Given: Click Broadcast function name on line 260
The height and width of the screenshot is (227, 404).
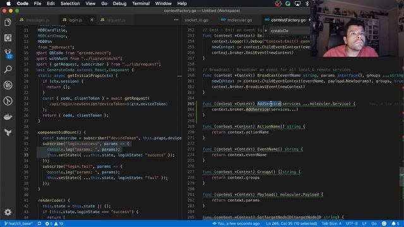Looking at the screenshot, I should point(268,76).
